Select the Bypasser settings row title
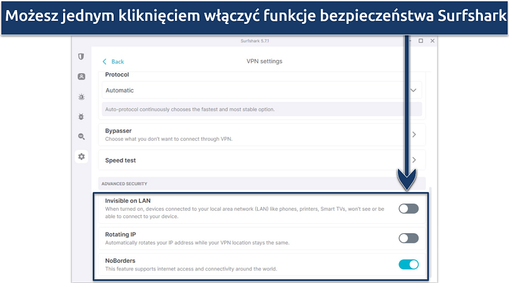Image resolution: width=509 pixels, height=283 pixels. (x=118, y=130)
